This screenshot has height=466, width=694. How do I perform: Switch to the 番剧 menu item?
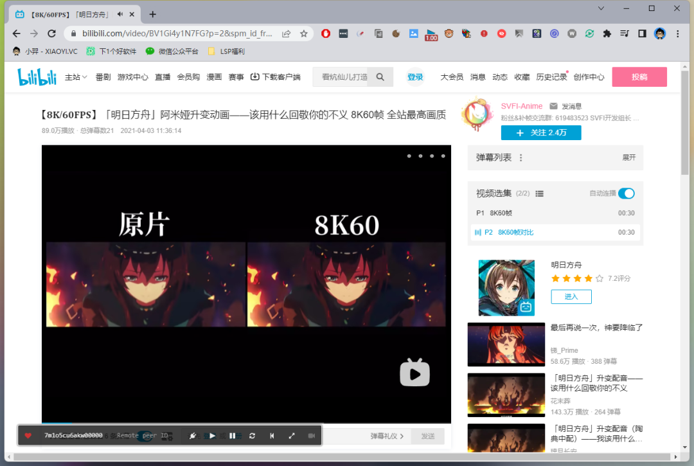[x=103, y=76]
